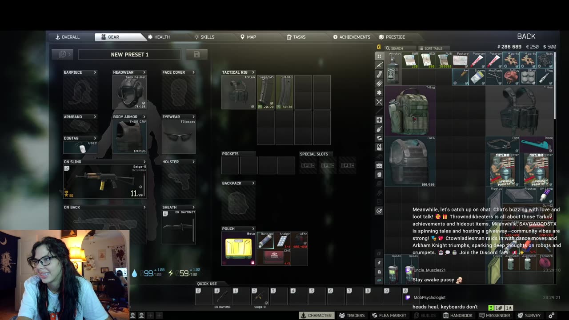
Task: Select equipped Tank helmet in headwear slot
Action: pyautogui.click(x=129, y=92)
